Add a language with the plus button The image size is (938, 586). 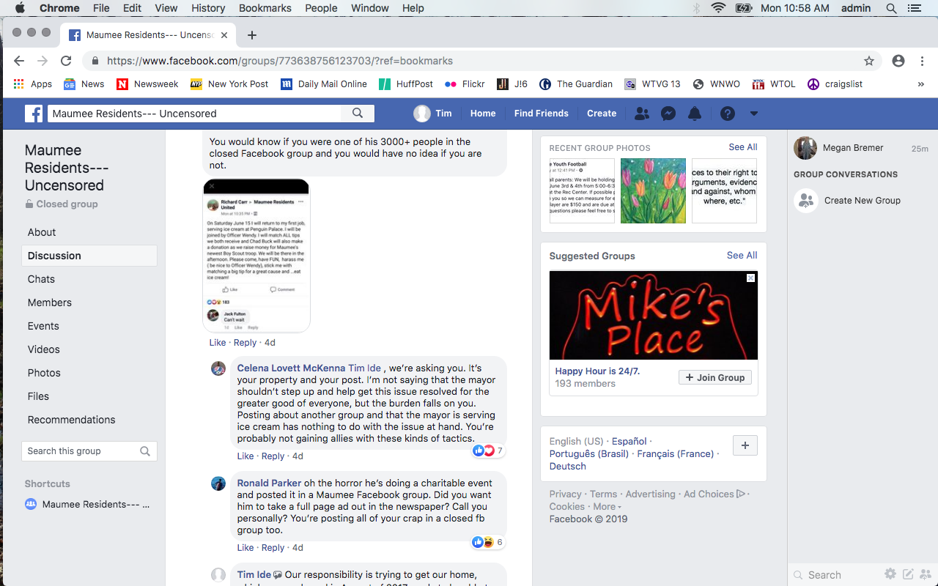coord(745,445)
